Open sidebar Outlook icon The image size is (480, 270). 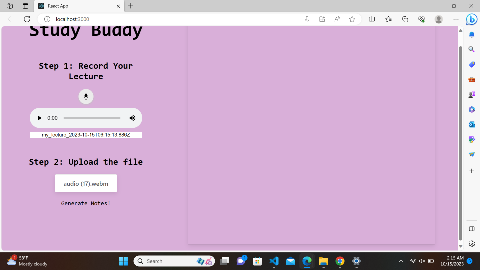click(471, 124)
